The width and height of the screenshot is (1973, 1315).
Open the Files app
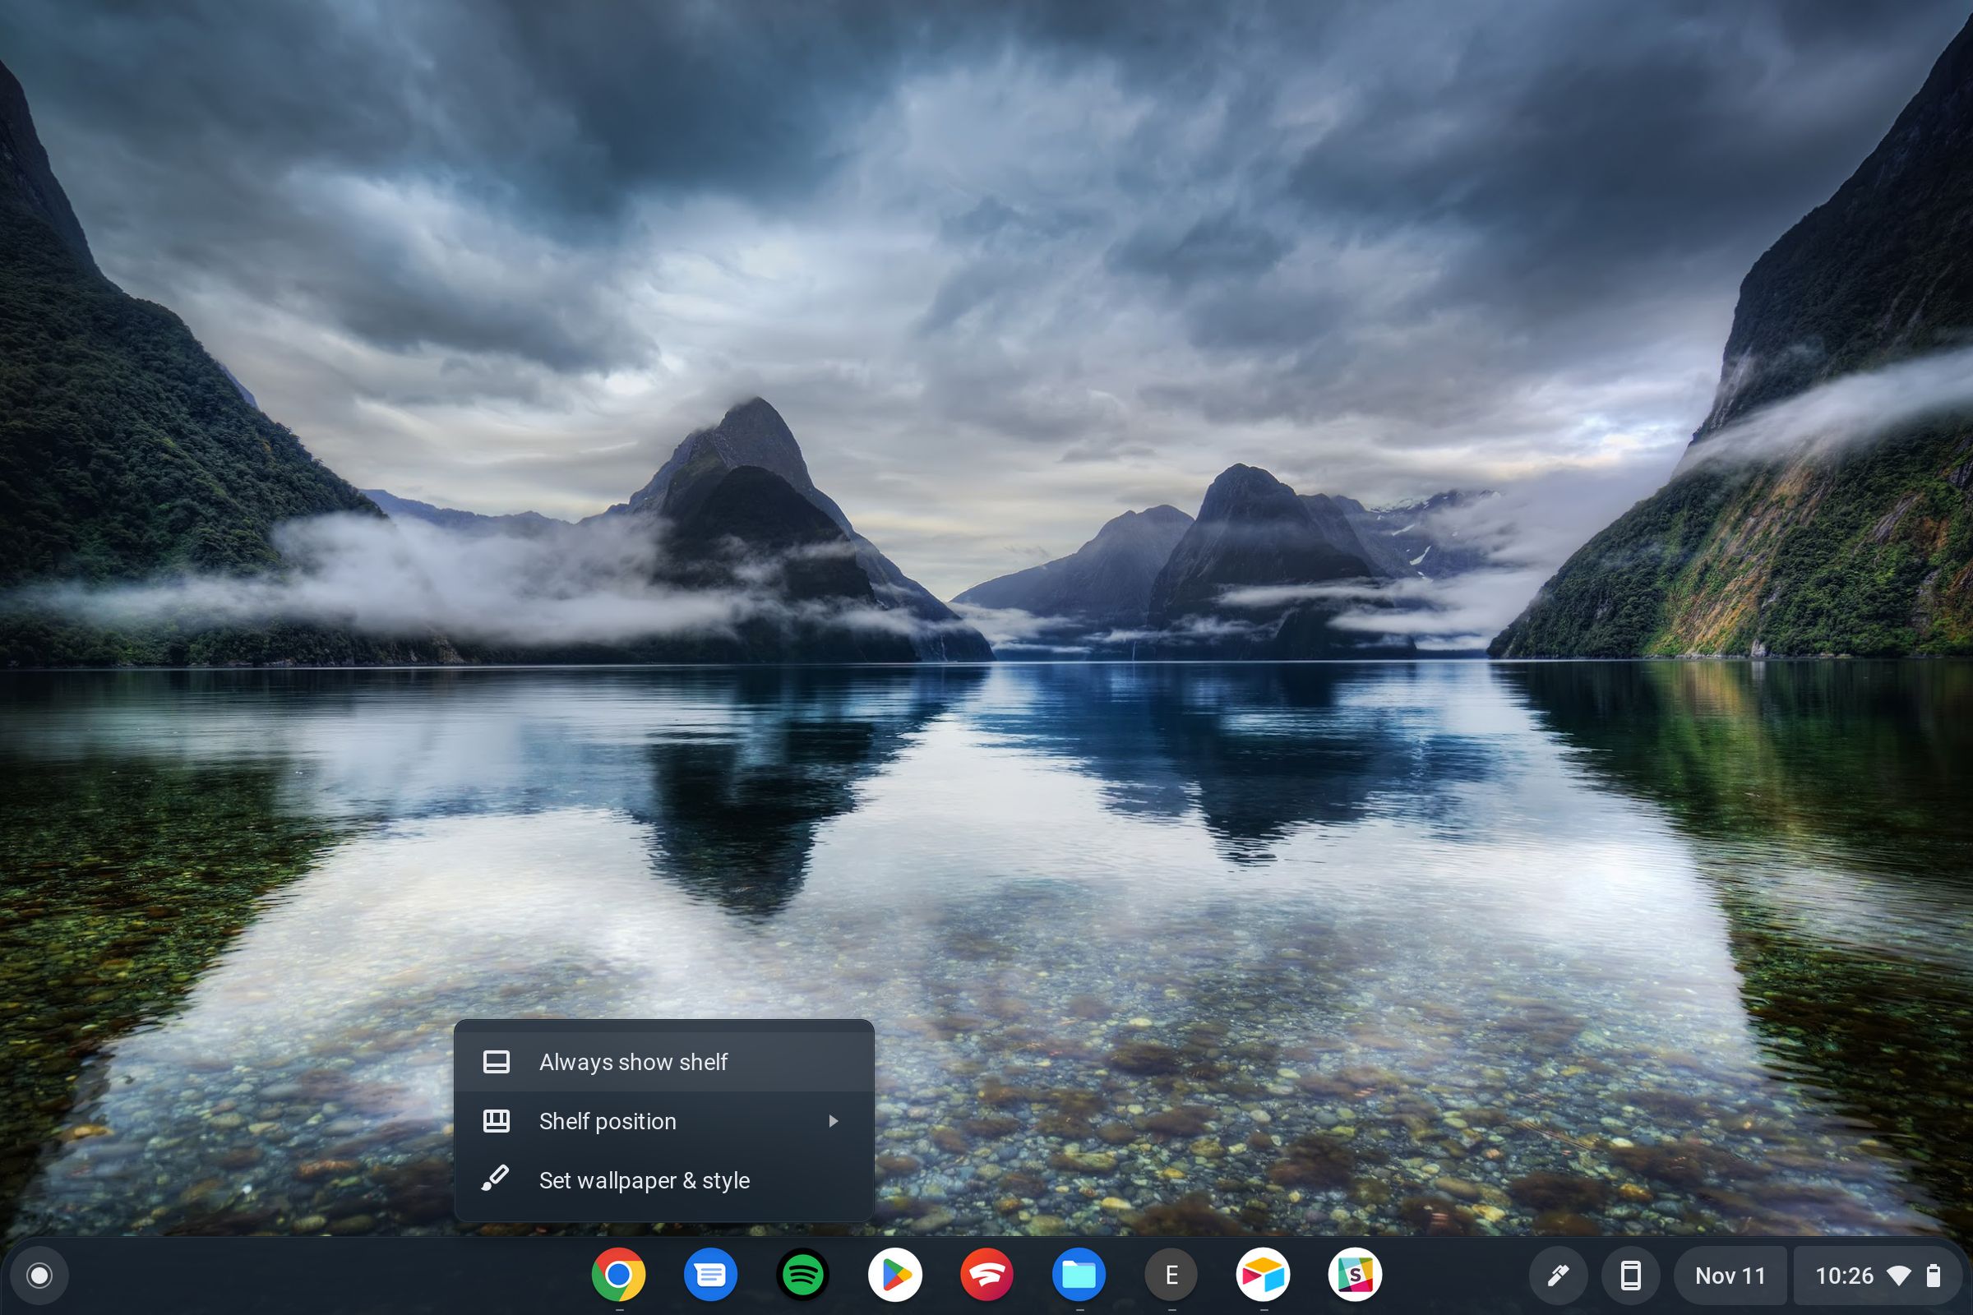(1079, 1276)
